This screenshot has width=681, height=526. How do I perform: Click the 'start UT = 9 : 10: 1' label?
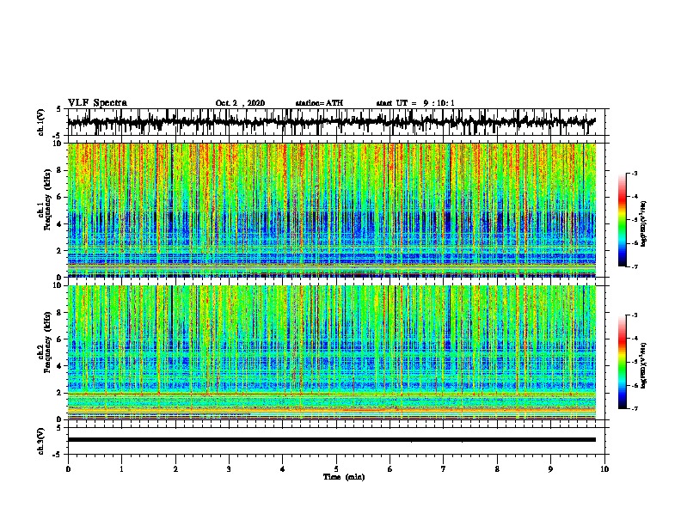tap(415, 103)
